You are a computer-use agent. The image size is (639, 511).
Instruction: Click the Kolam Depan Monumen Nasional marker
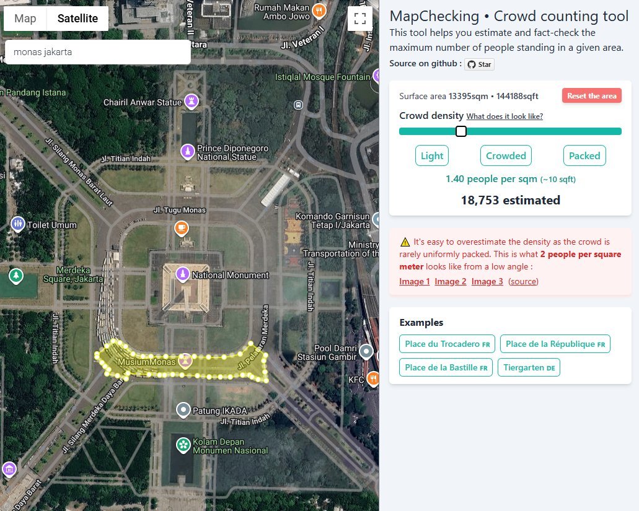point(183,445)
